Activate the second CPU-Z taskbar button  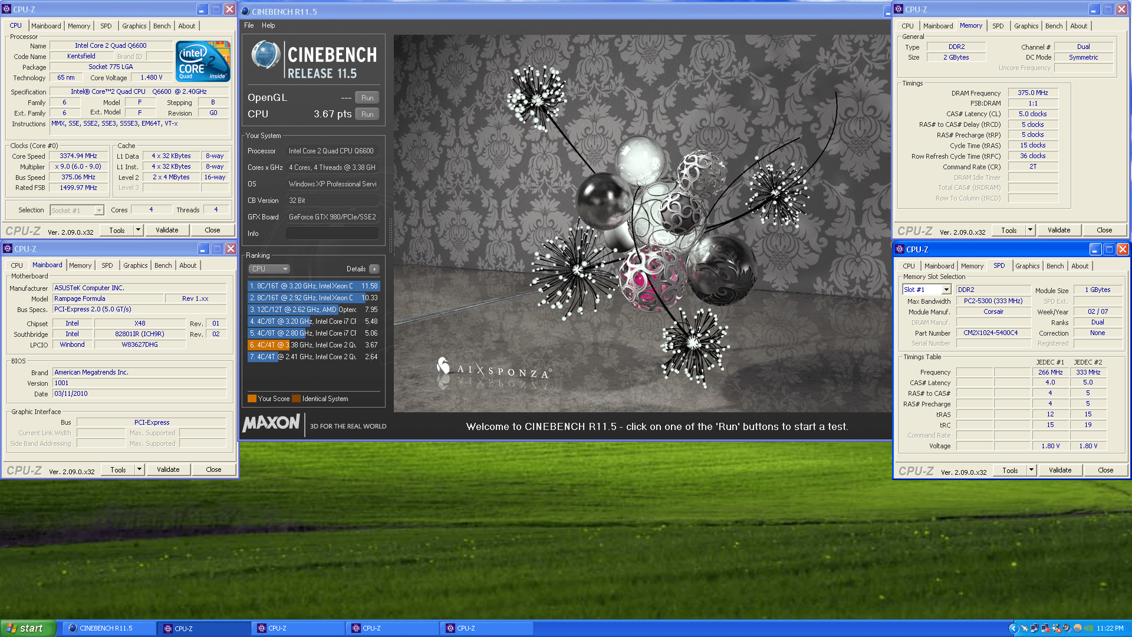298,628
